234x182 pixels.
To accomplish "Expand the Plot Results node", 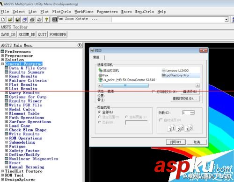I will point(7,84).
